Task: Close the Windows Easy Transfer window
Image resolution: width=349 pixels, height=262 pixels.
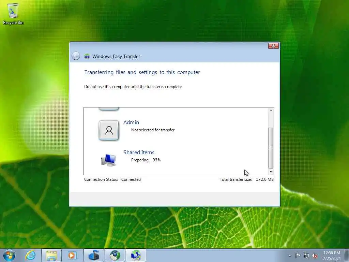Action: pos(273,46)
